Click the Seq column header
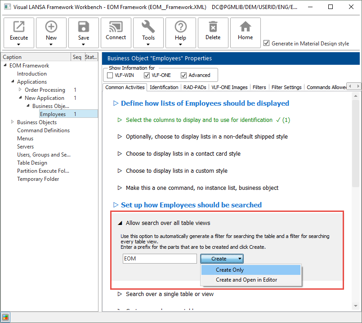Screen dimensions: 362x323 77,57
